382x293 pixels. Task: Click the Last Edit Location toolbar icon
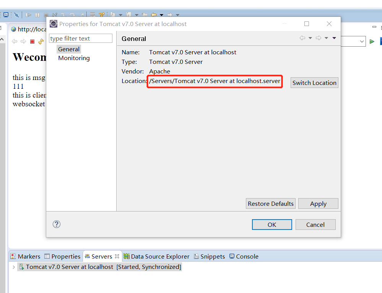[145, 15]
